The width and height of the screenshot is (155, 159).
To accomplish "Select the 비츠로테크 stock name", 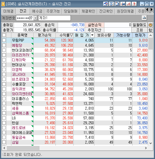I will click(x=20, y=79).
